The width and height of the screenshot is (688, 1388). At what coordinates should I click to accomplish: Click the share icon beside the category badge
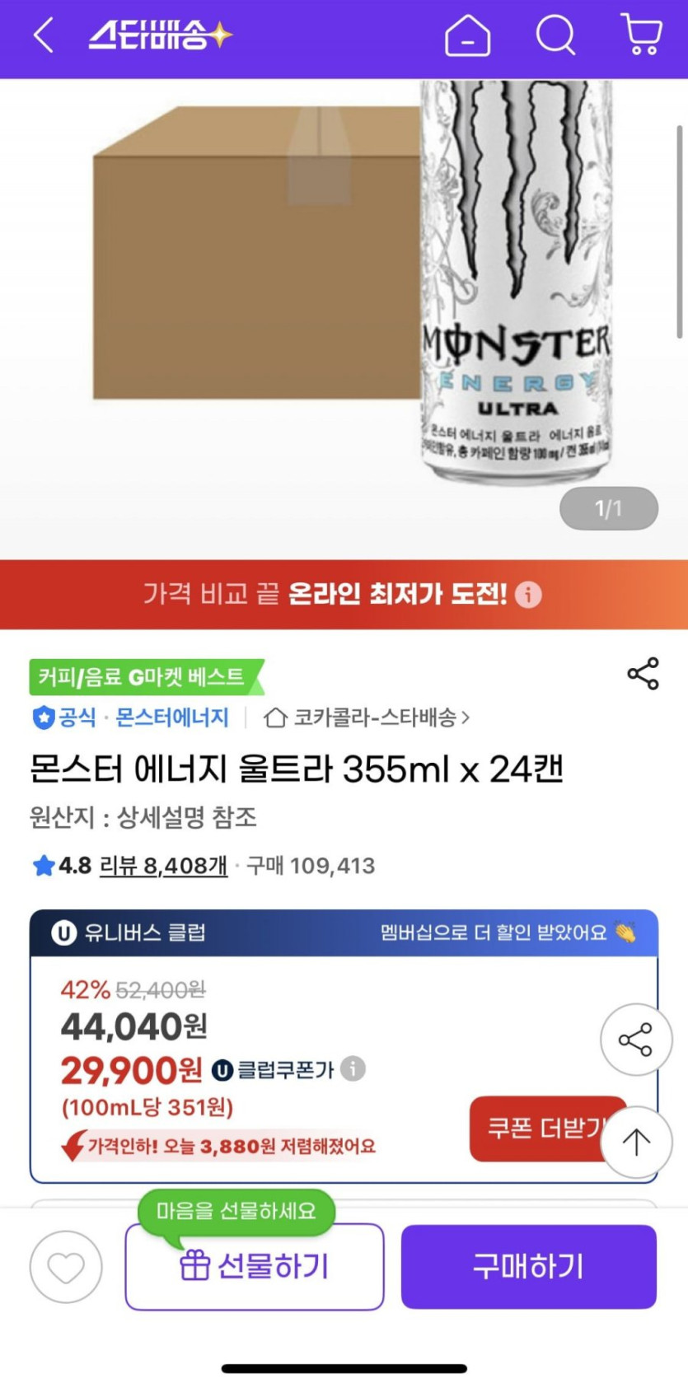643,674
